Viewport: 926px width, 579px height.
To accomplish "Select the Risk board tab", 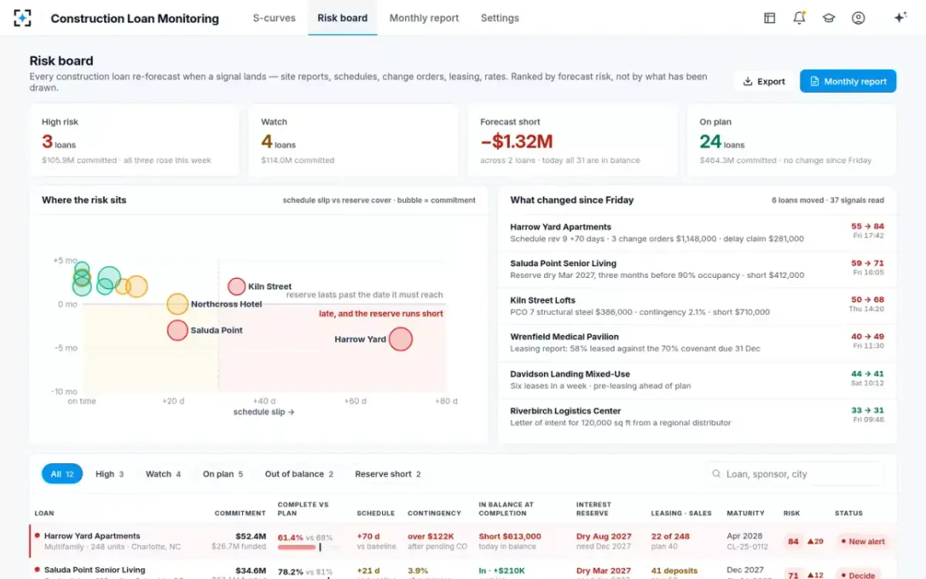I will coord(343,18).
